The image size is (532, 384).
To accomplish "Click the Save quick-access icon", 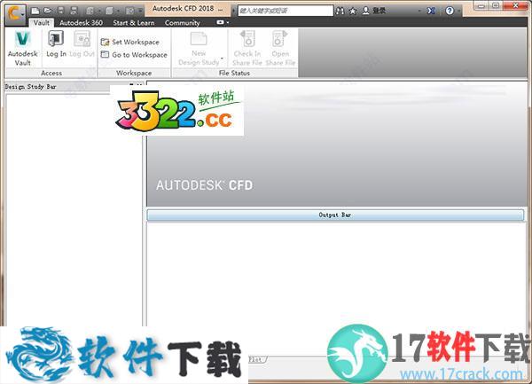I will pos(60,11).
